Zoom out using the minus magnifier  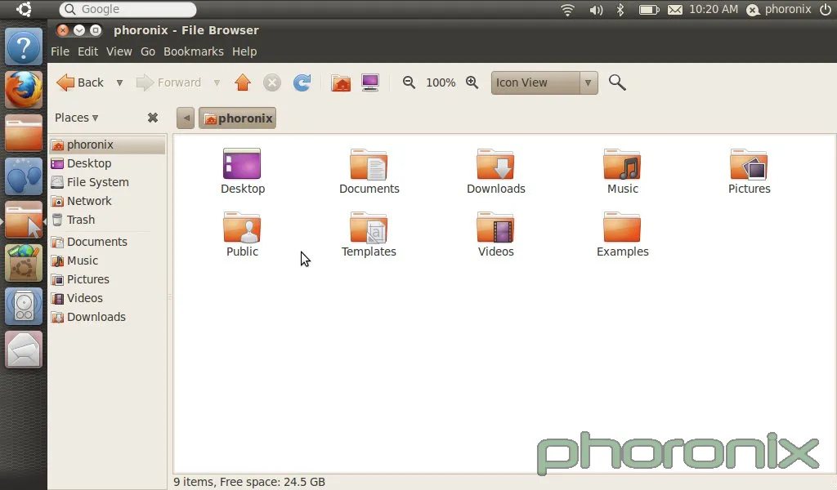click(409, 82)
